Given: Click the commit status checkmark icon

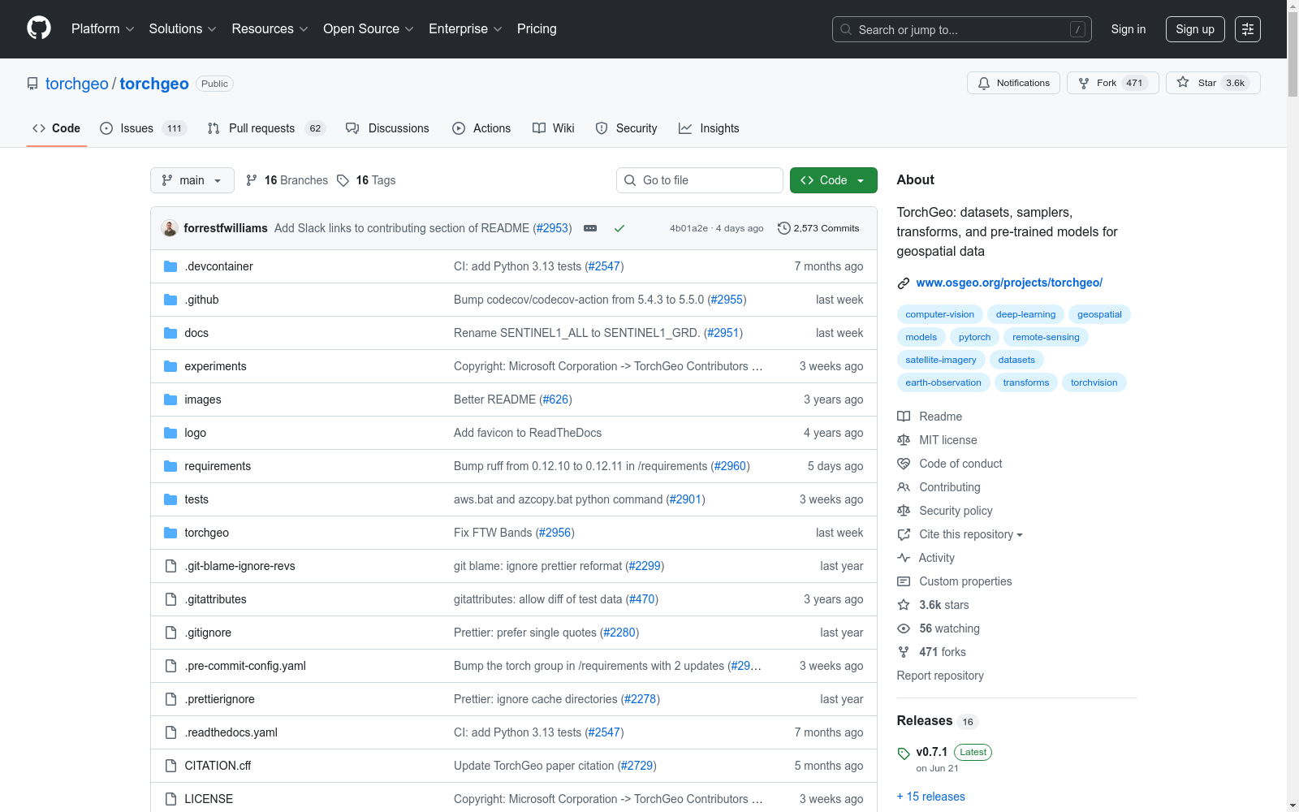Looking at the screenshot, I should point(619,228).
